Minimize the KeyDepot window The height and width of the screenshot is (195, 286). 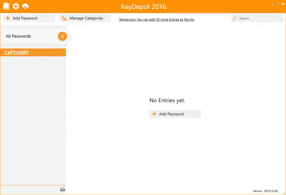272,4
